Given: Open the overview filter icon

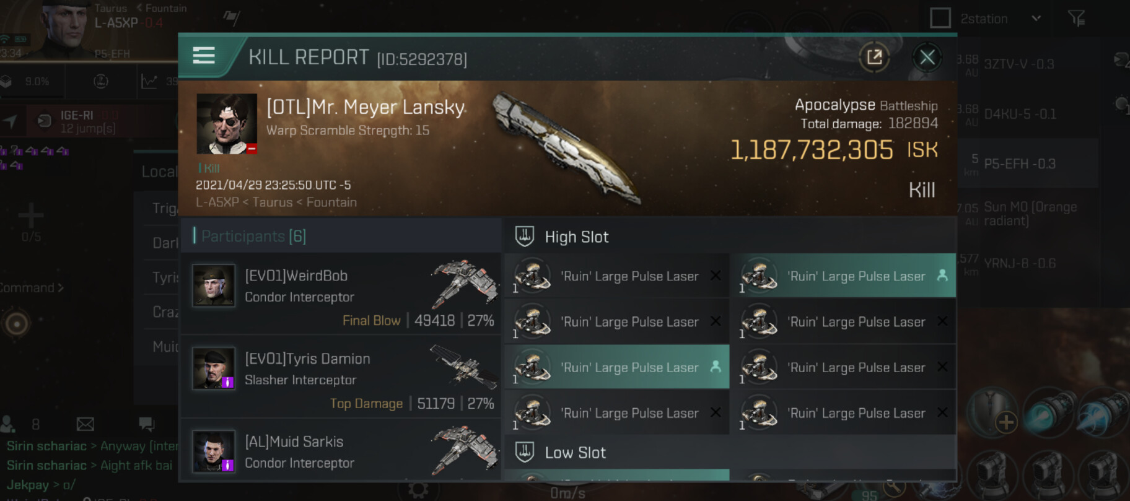Looking at the screenshot, I should 1077,19.
